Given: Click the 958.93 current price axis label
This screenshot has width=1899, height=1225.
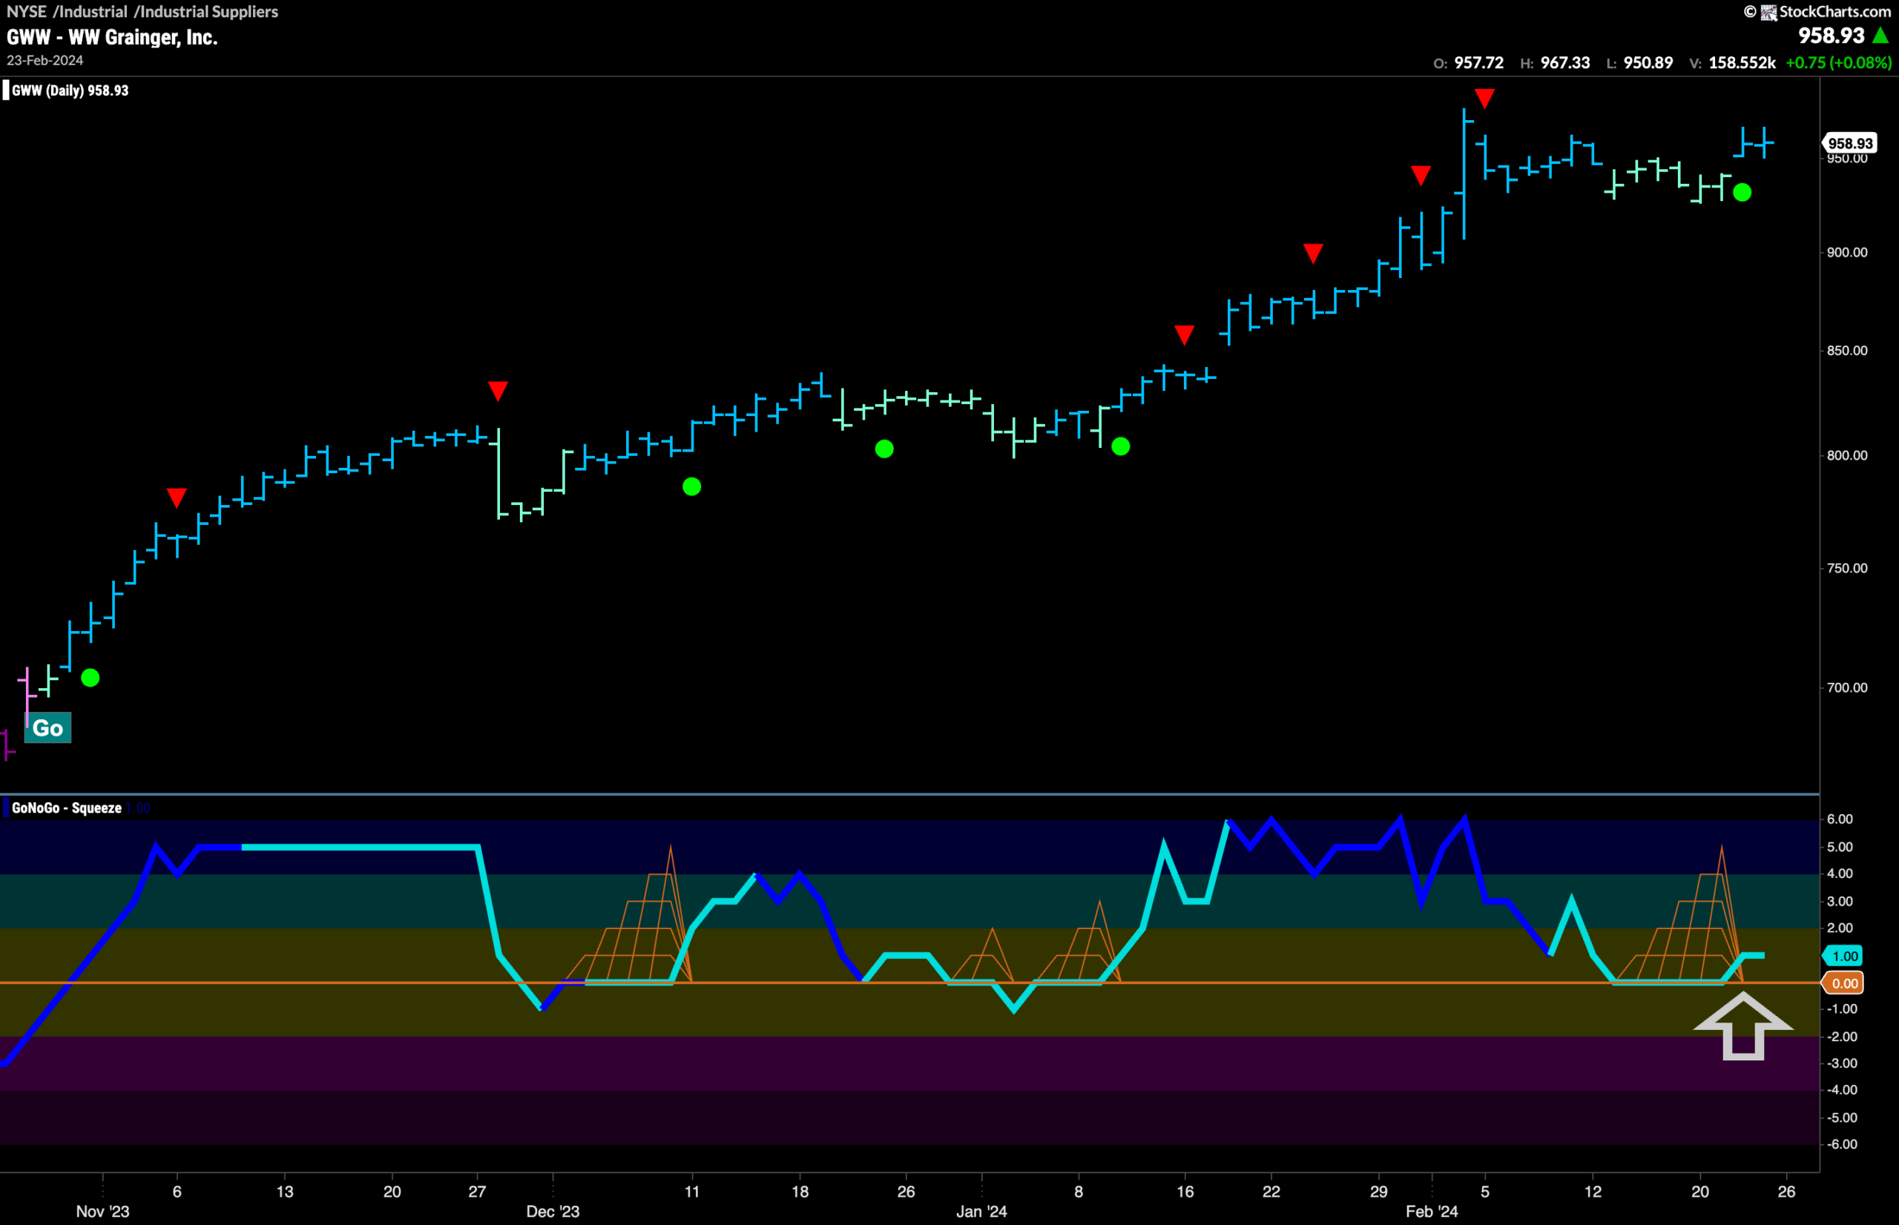Looking at the screenshot, I should (1850, 143).
